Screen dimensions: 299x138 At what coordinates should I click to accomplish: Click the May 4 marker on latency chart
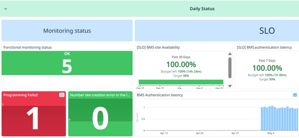[271, 133]
